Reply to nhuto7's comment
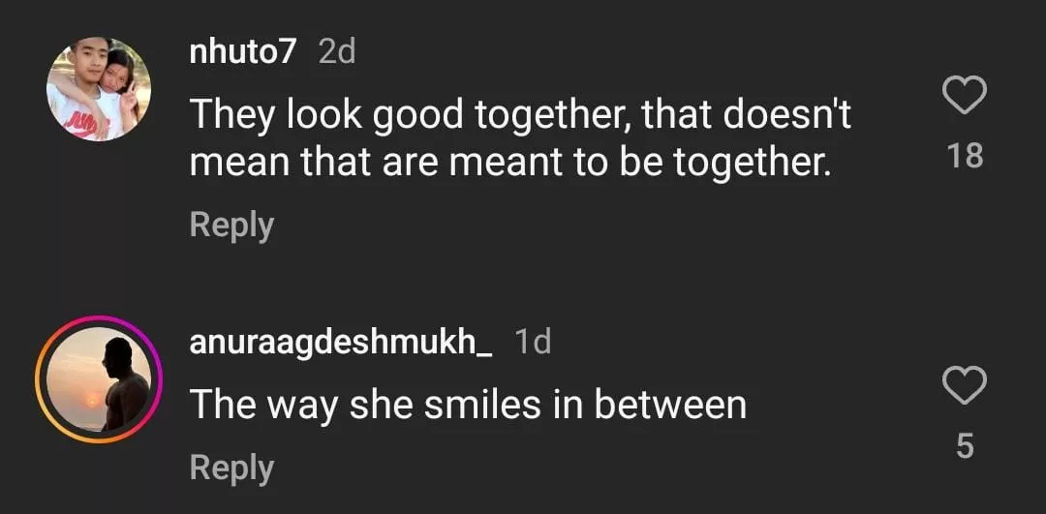This screenshot has height=514, width=1046. coord(231,225)
